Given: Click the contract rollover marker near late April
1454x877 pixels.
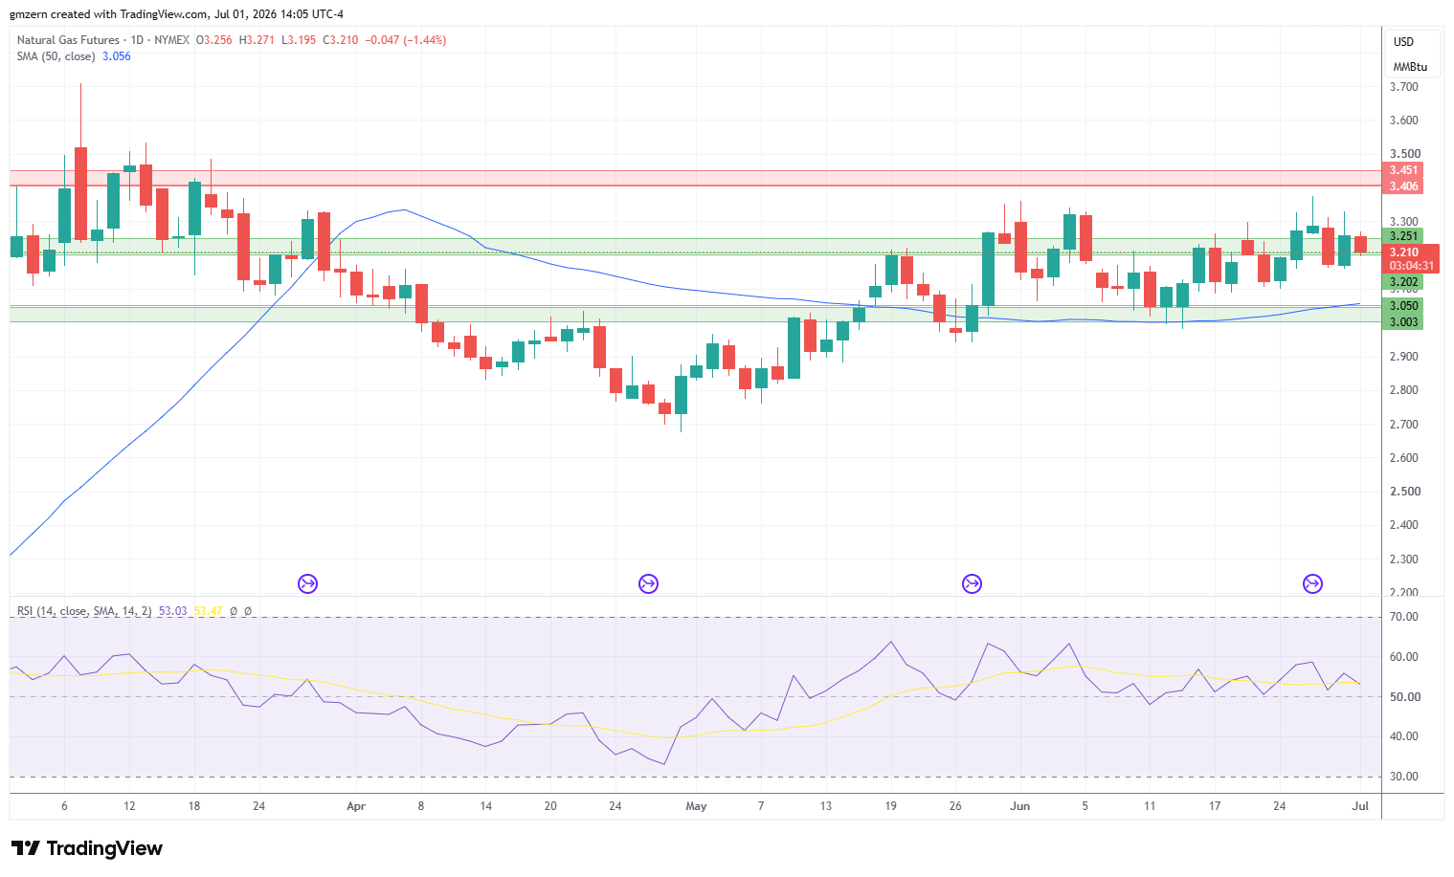Looking at the screenshot, I should (648, 583).
